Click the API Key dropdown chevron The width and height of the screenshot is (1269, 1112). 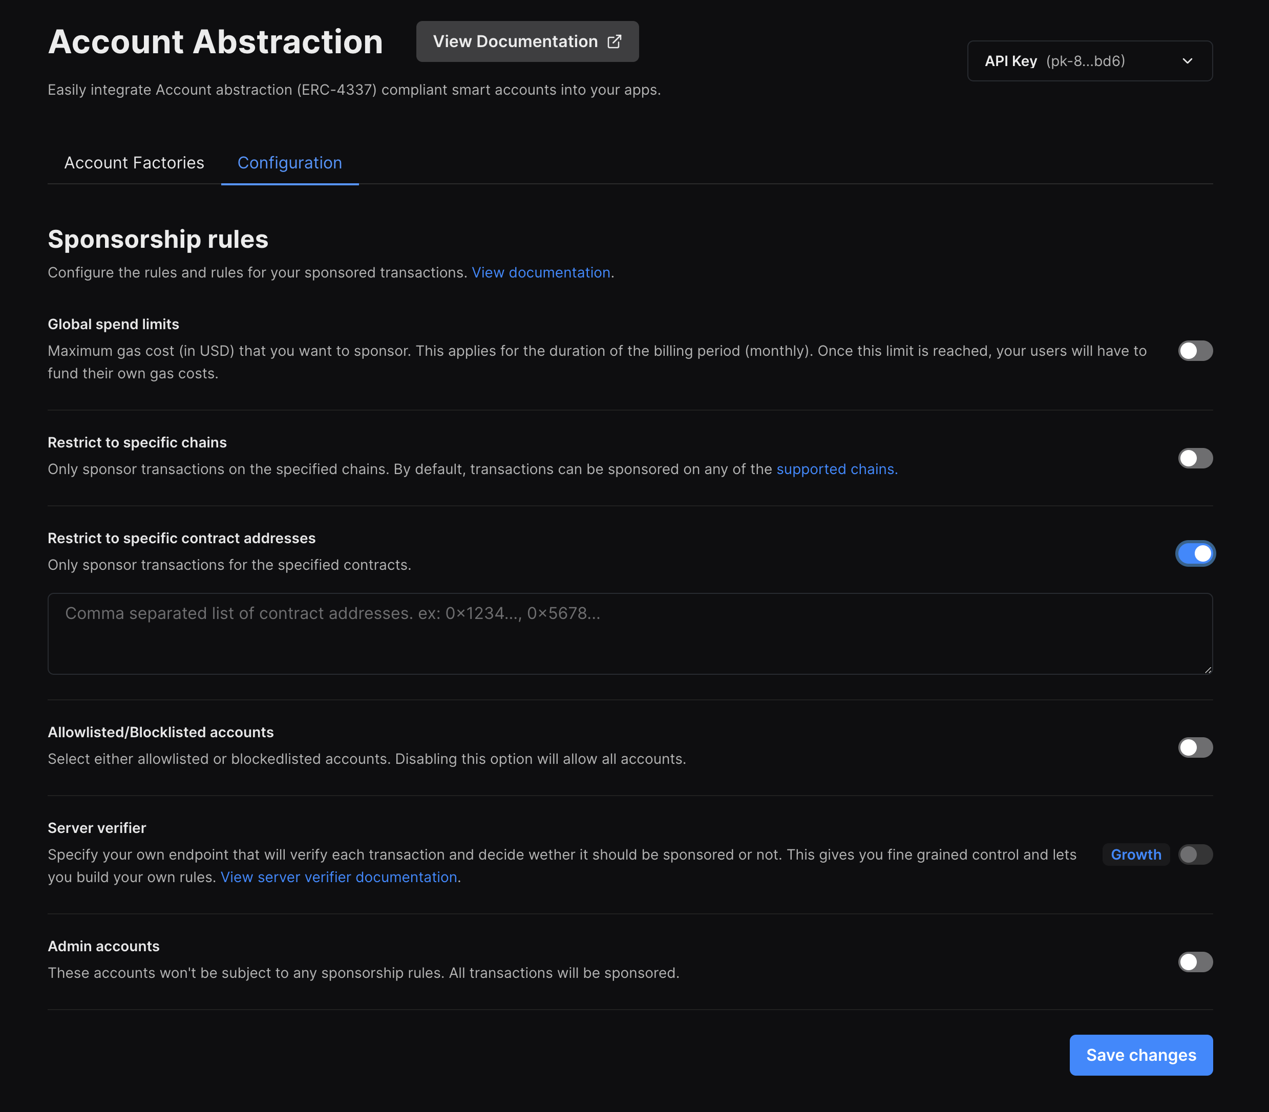1187,61
